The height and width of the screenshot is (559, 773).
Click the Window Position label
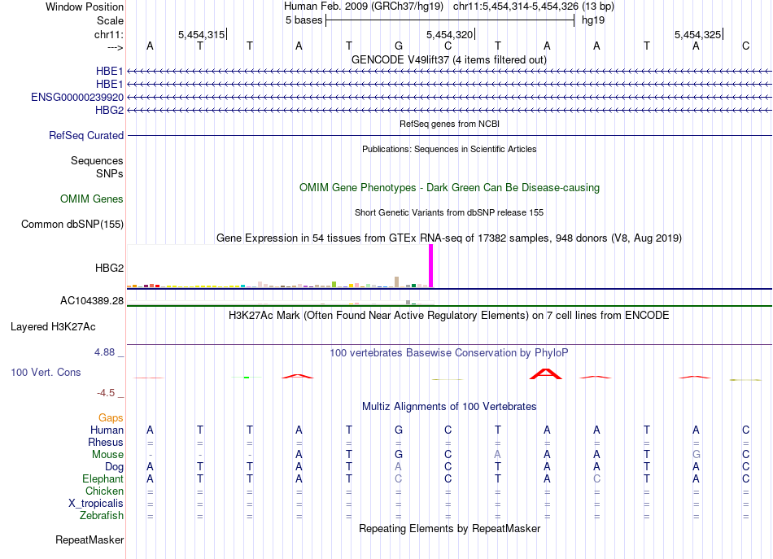click(85, 7)
